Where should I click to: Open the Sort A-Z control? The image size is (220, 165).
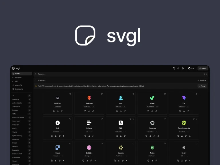tap(202, 80)
